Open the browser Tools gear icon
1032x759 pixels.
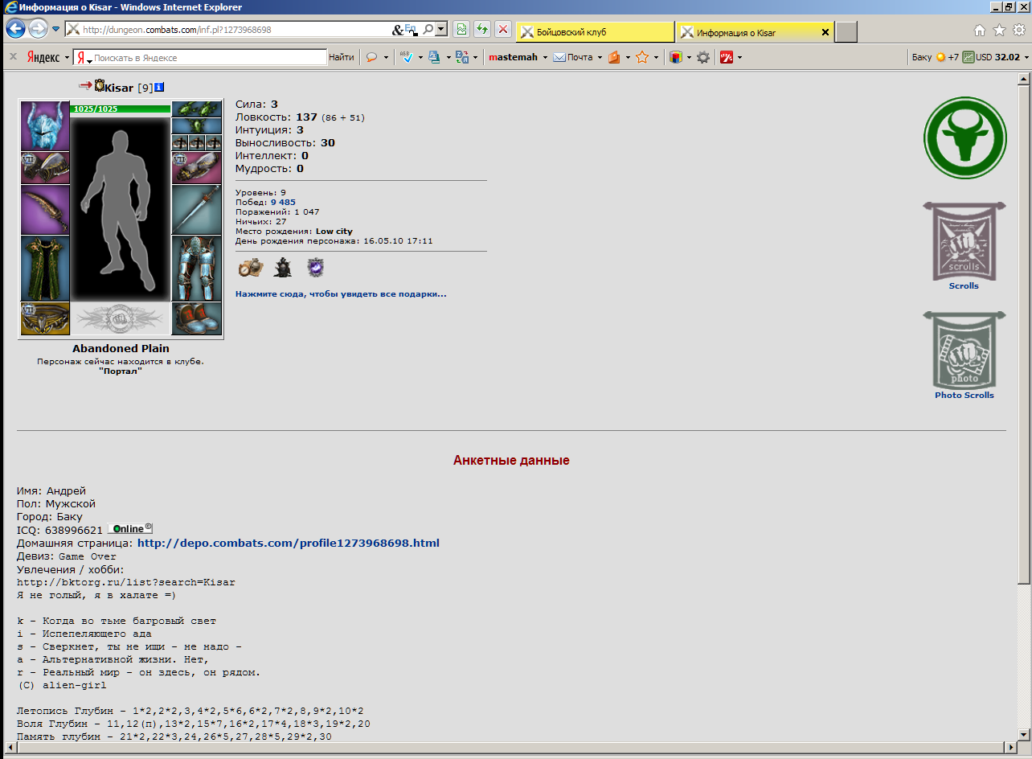(1018, 30)
